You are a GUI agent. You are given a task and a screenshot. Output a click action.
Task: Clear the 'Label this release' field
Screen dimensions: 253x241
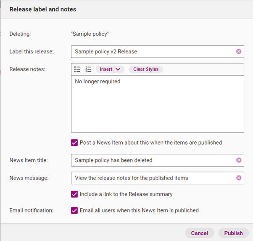point(239,52)
